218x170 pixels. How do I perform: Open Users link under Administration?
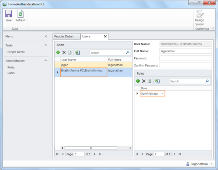point(11,73)
